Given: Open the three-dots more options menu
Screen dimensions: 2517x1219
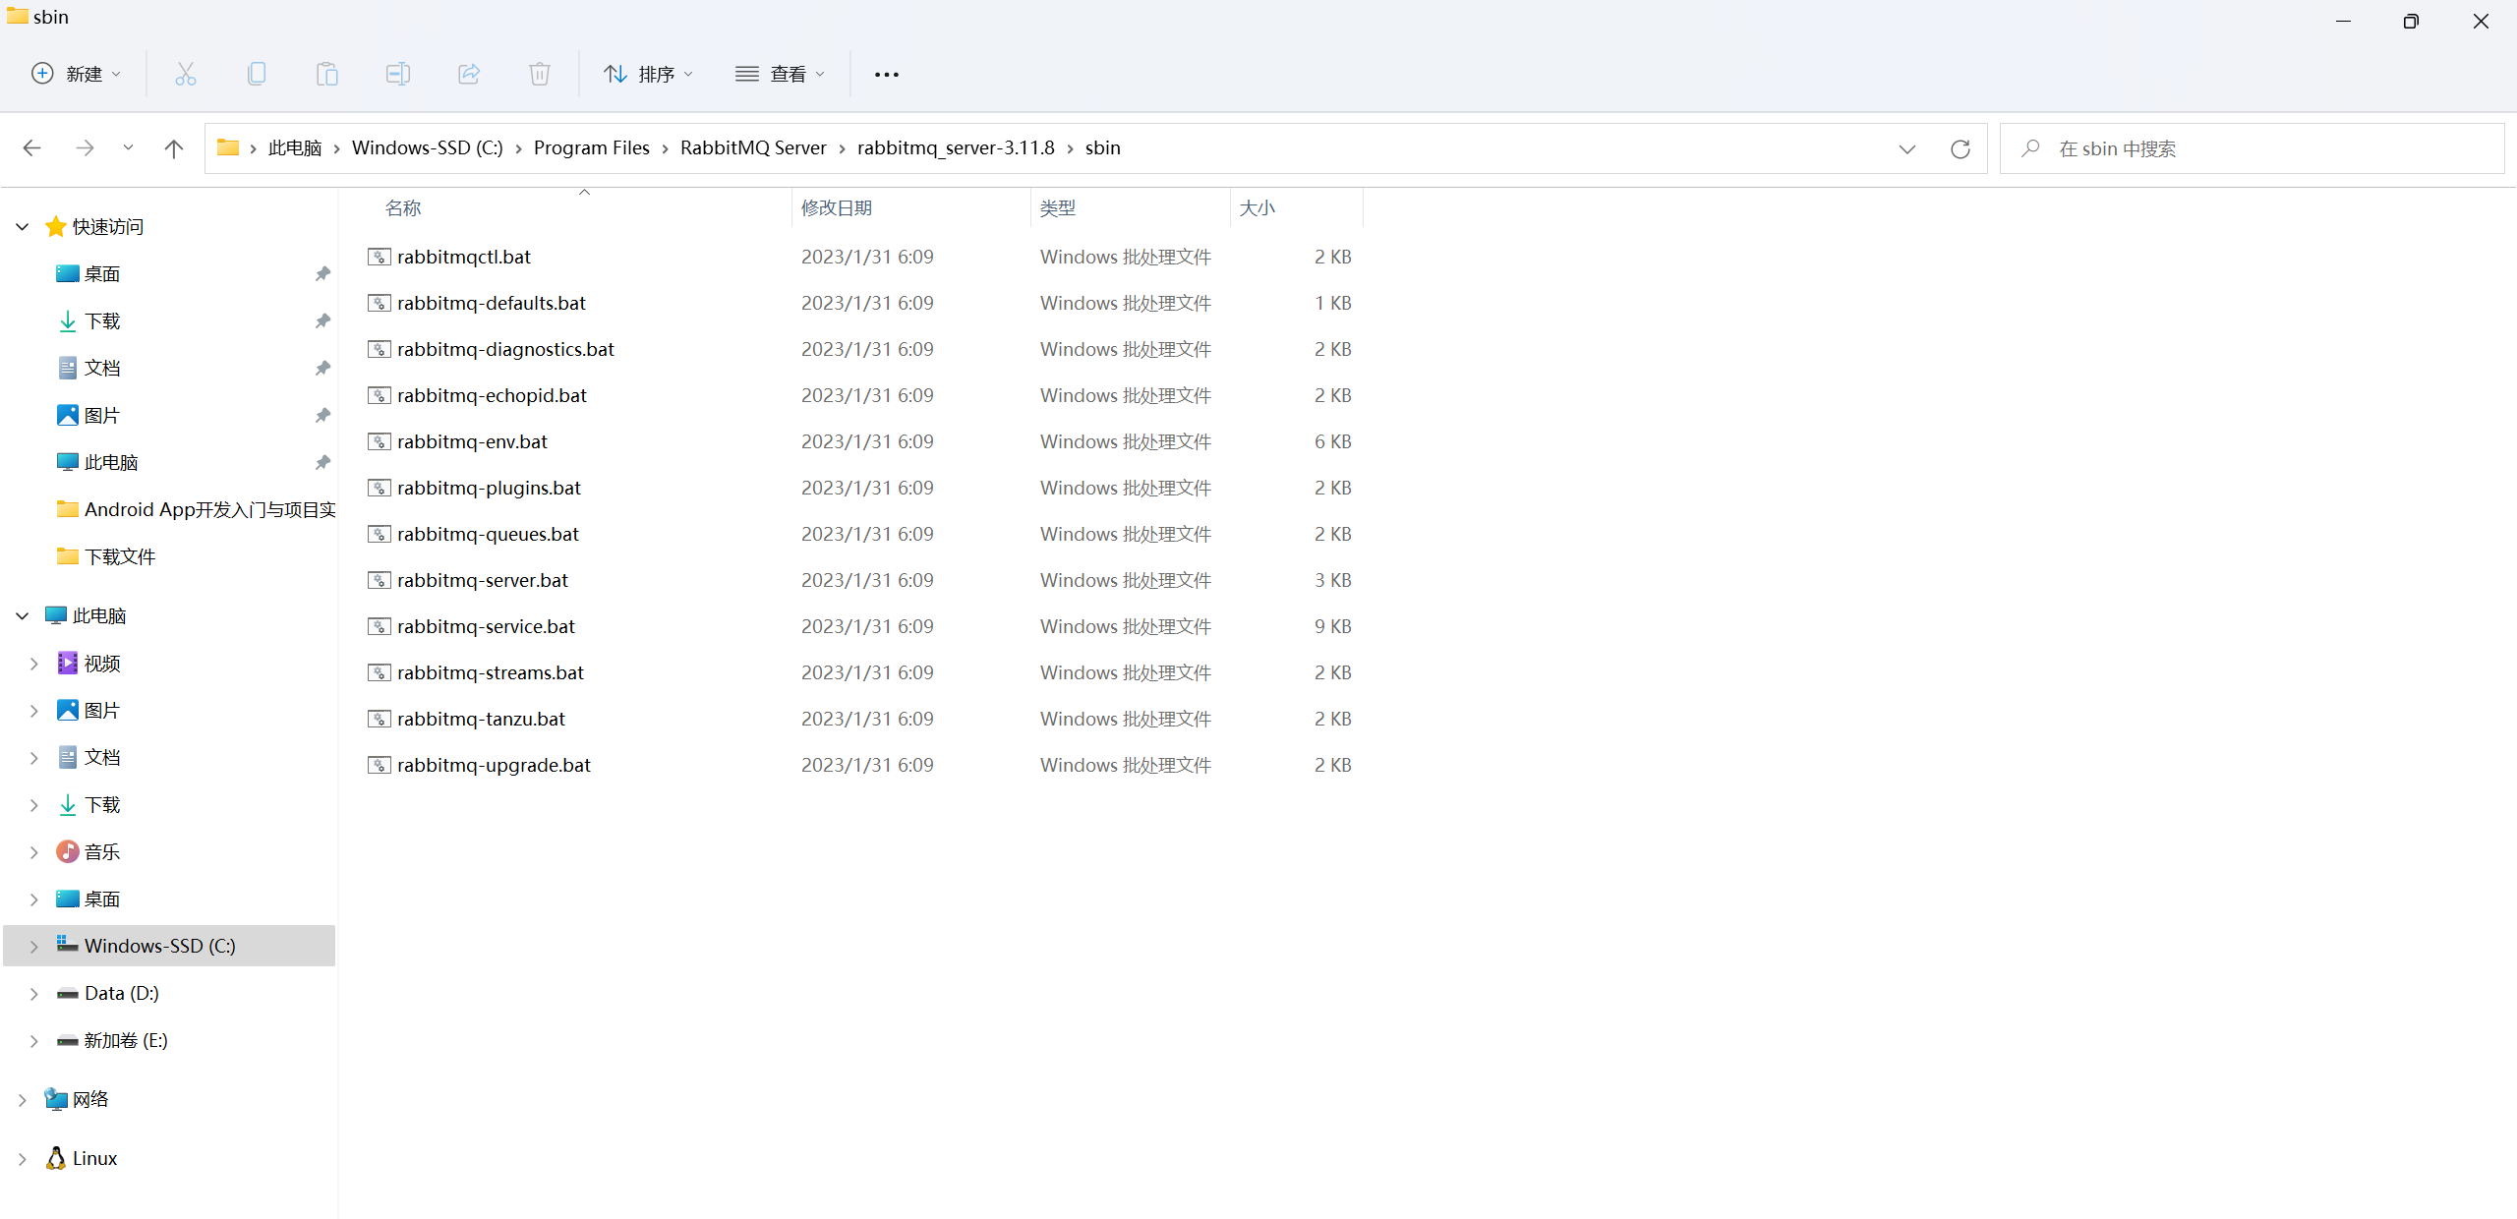Looking at the screenshot, I should click(887, 74).
